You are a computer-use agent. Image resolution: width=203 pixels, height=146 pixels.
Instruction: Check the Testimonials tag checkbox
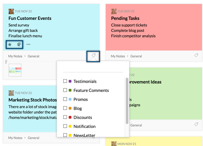65,81
